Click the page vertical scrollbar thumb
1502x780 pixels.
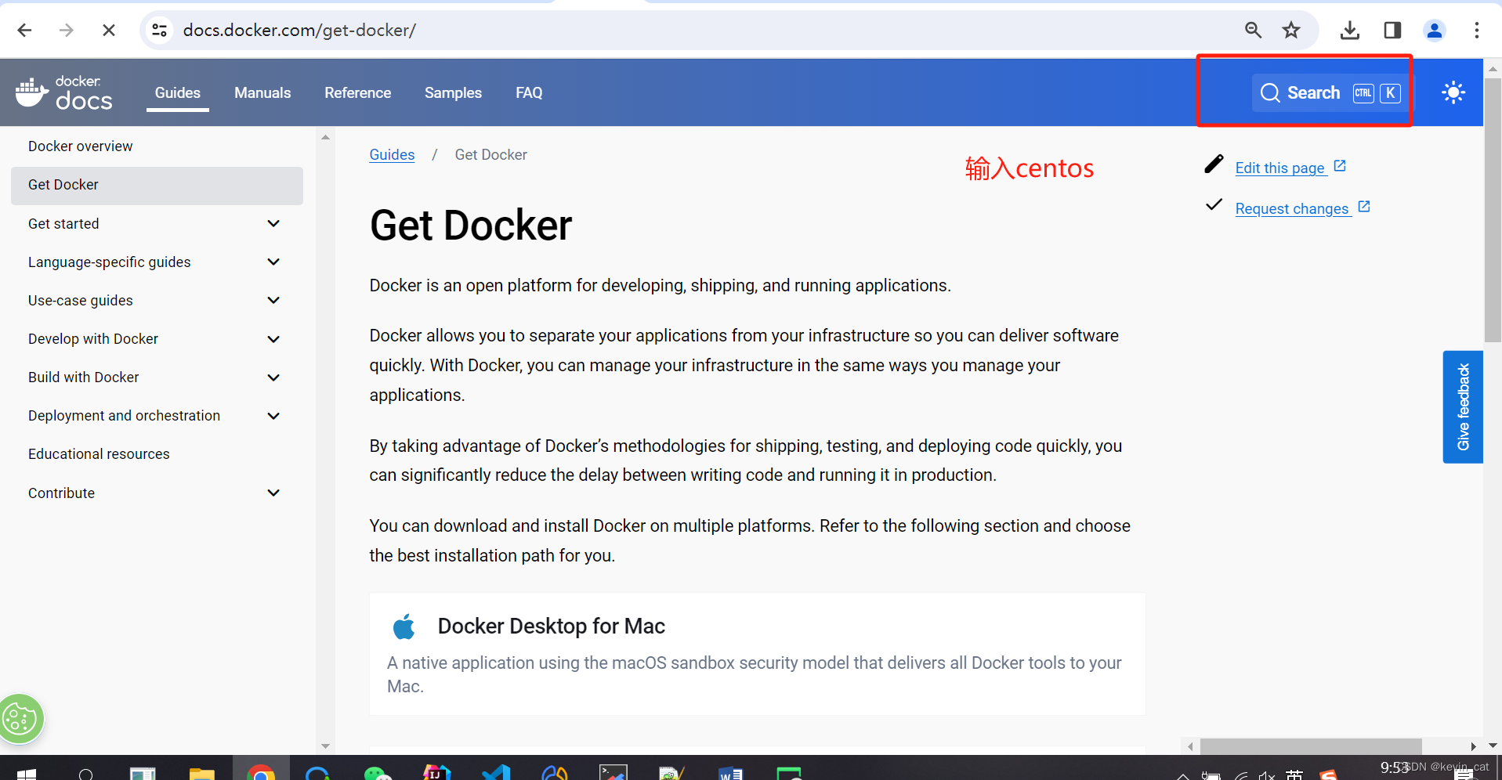[1493, 210]
